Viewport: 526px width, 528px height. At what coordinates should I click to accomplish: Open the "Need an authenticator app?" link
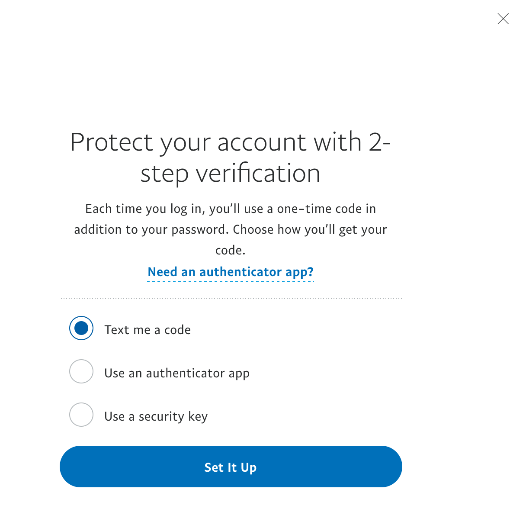point(231,272)
